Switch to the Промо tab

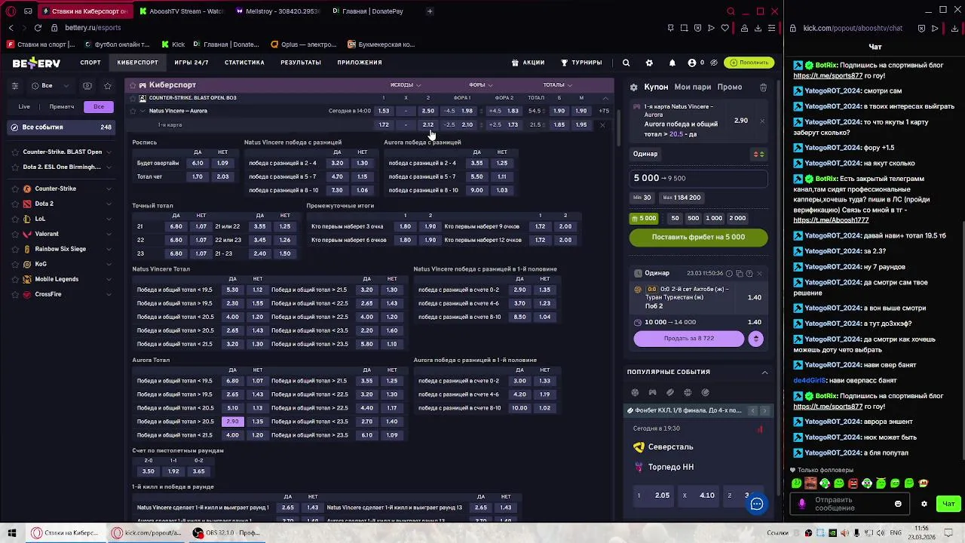[x=730, y=87]
